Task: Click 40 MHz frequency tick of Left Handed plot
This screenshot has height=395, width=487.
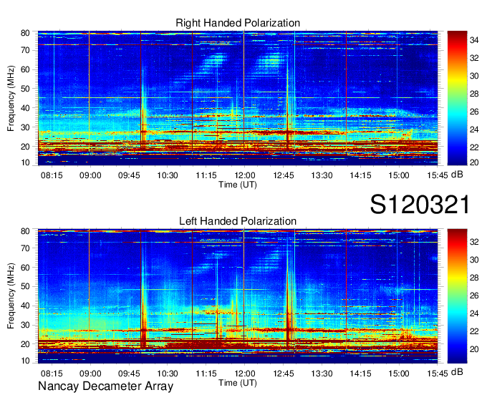Action: [x=25, y=306]
